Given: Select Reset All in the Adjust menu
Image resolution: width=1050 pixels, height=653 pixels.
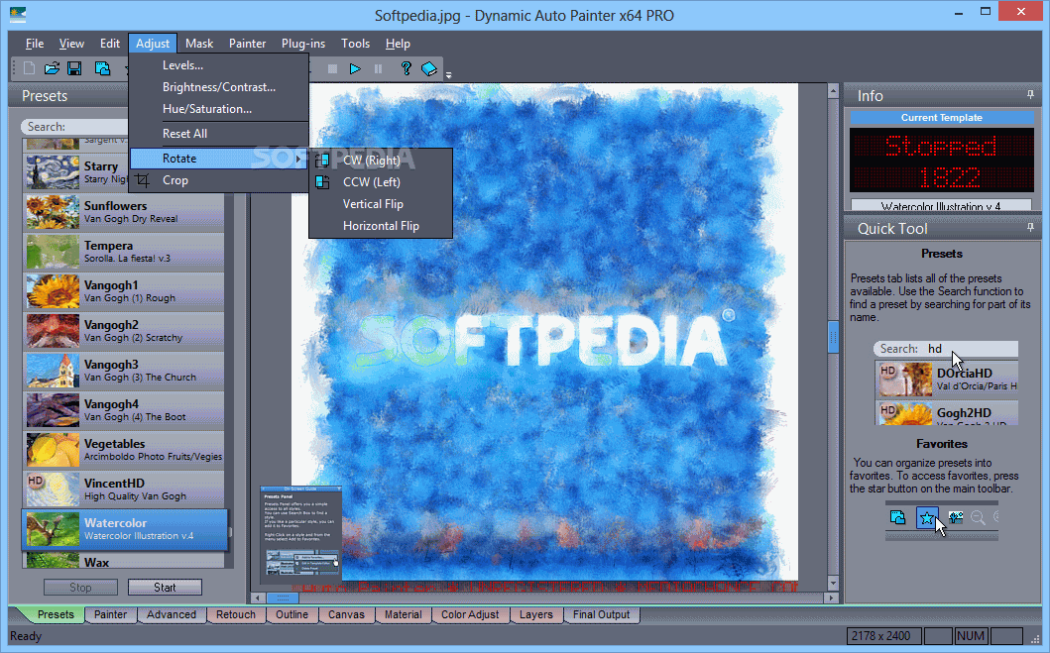Looking at the screenshot, I should 219,134.
